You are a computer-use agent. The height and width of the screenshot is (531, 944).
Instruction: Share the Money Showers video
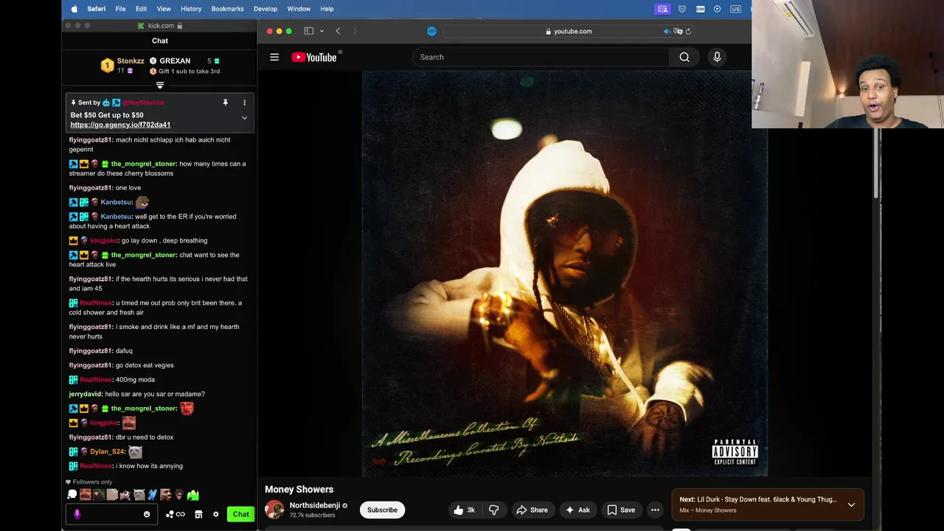532,510
